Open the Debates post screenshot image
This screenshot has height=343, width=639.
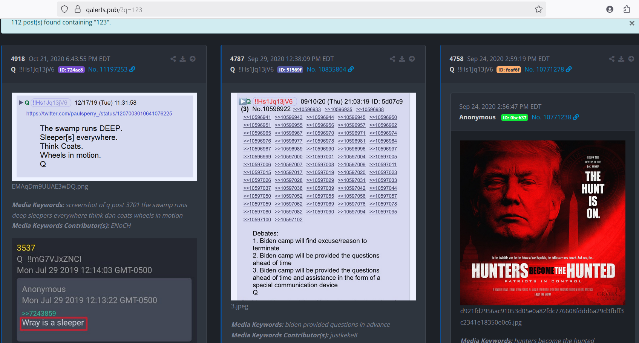(x=323, y=197)
